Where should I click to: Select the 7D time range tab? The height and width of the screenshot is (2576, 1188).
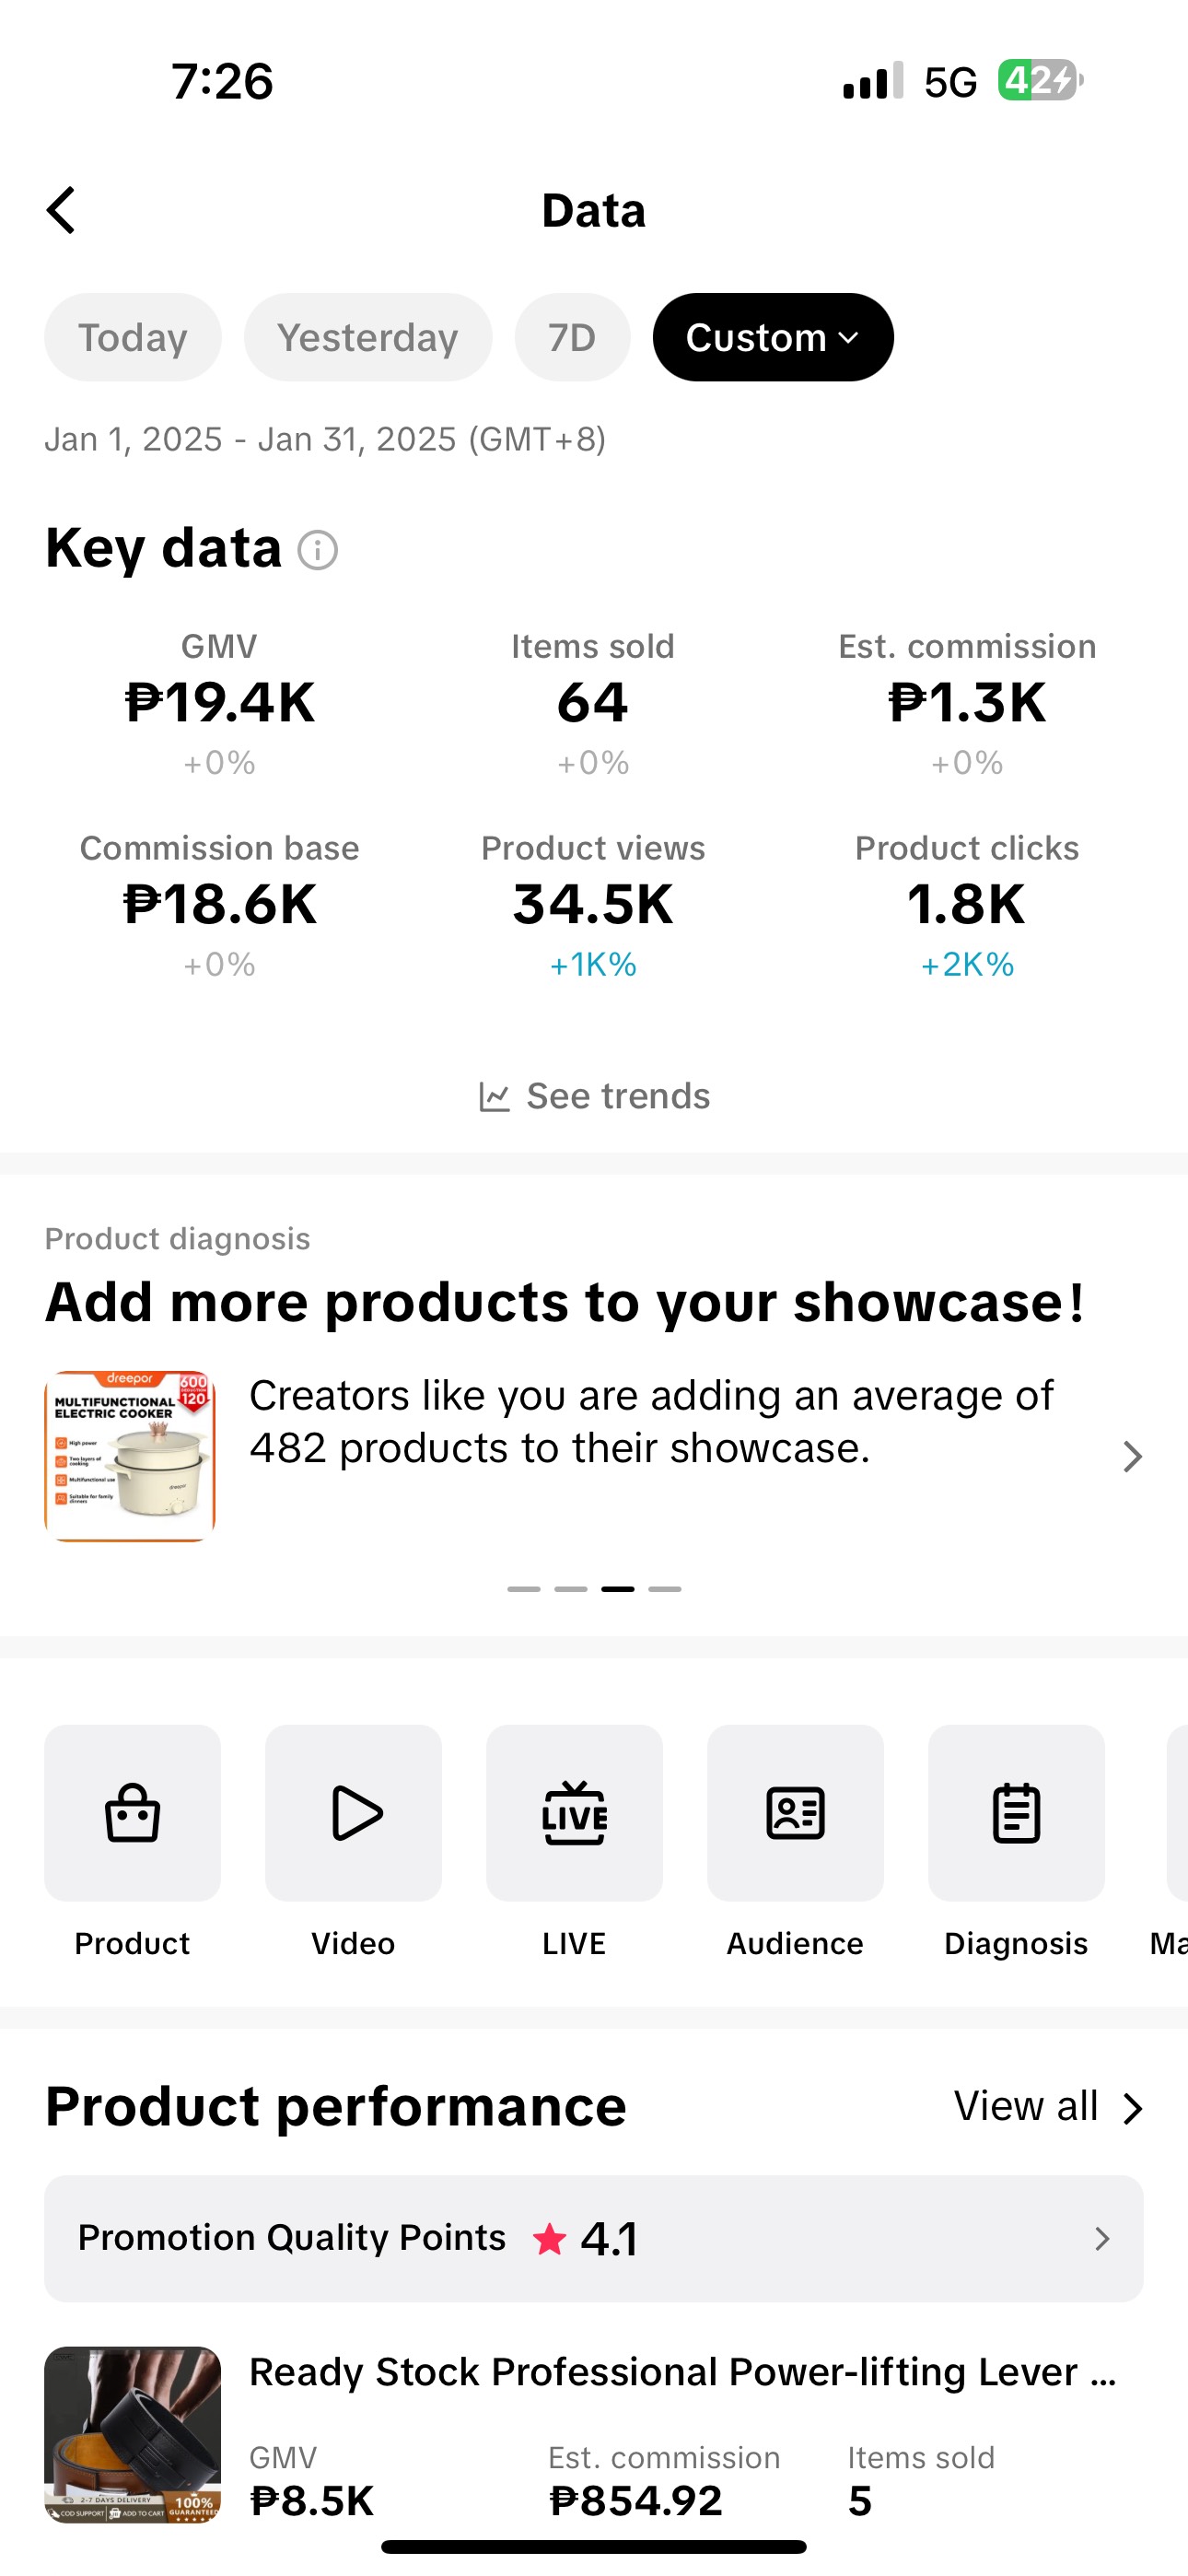572,338
